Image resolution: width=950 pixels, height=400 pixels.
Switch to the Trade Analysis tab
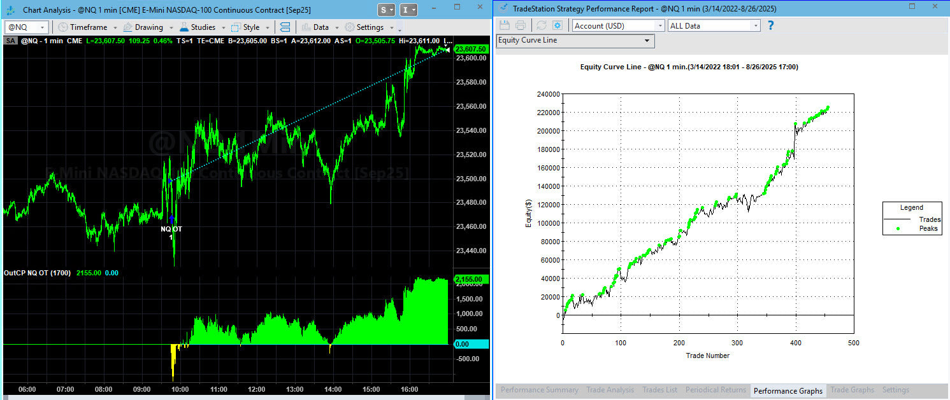coord(610,390)
